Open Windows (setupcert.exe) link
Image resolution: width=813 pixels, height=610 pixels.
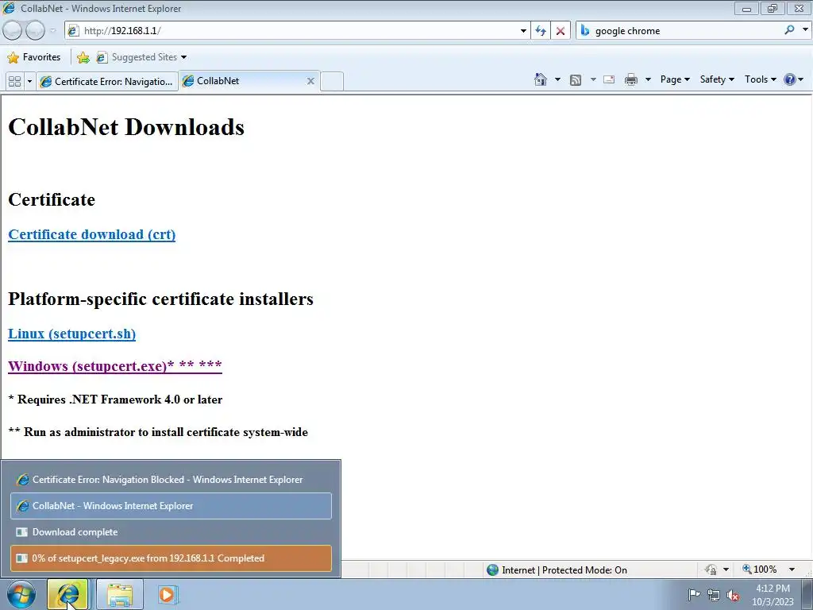pyautogui.click(x=115, y=366)
